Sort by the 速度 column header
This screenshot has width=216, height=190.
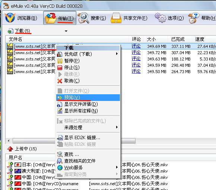coord(200,39)
